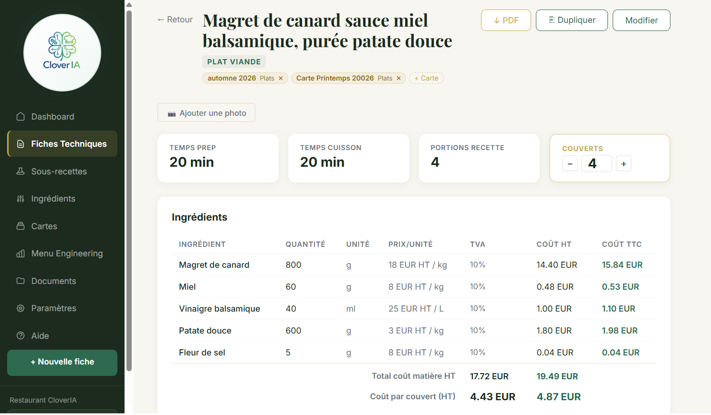The image size is (711, 415).
Task: Export the recipe as PDF
Action: pos(506,20)
